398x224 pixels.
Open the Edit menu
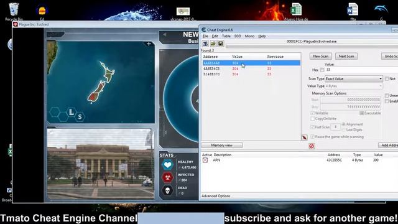coord(215,36)
